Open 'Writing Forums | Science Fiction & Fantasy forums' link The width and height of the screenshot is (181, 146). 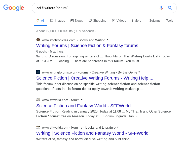(87, 46)
